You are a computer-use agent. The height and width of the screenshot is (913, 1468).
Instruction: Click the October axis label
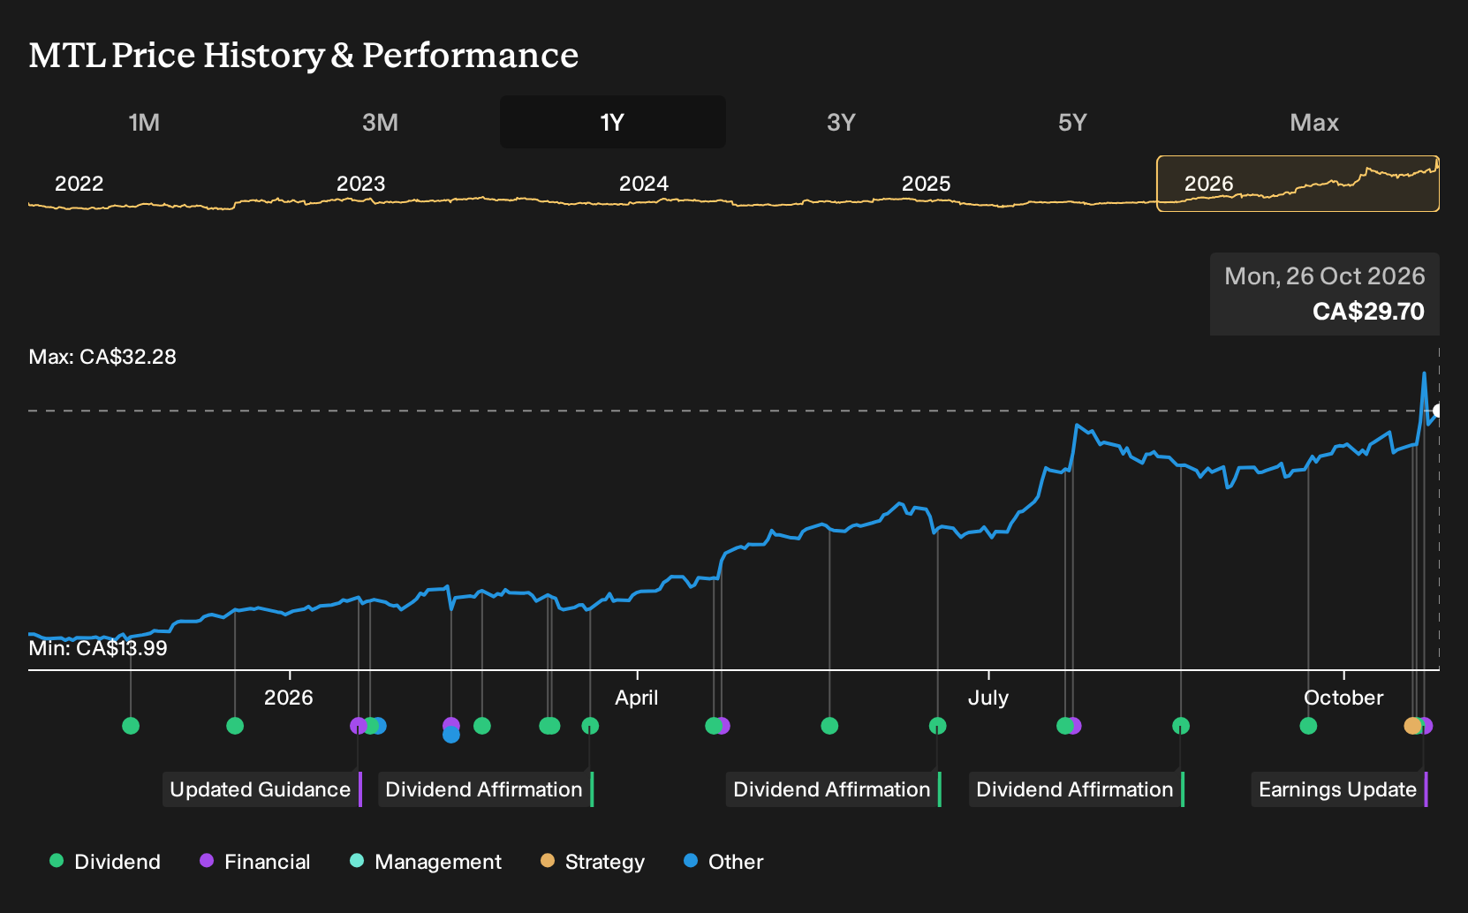(1343, 698)
